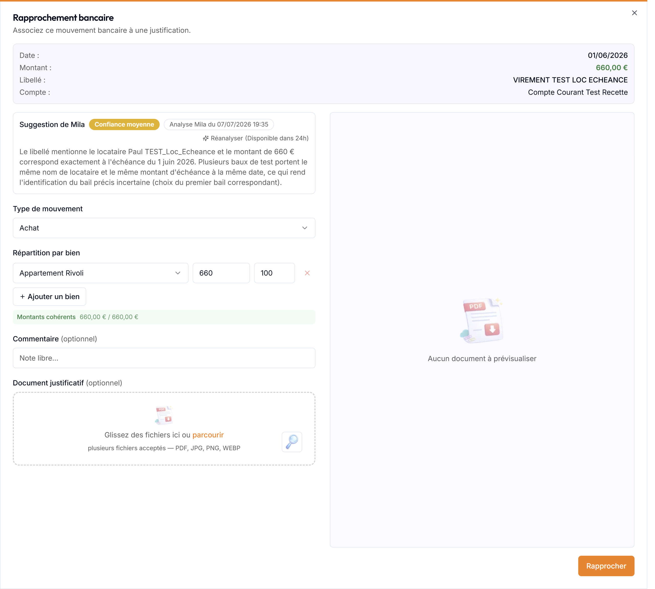Focus the amount field showing 660
The height and width of the screenshot is (589, 655).
[221, 273]
